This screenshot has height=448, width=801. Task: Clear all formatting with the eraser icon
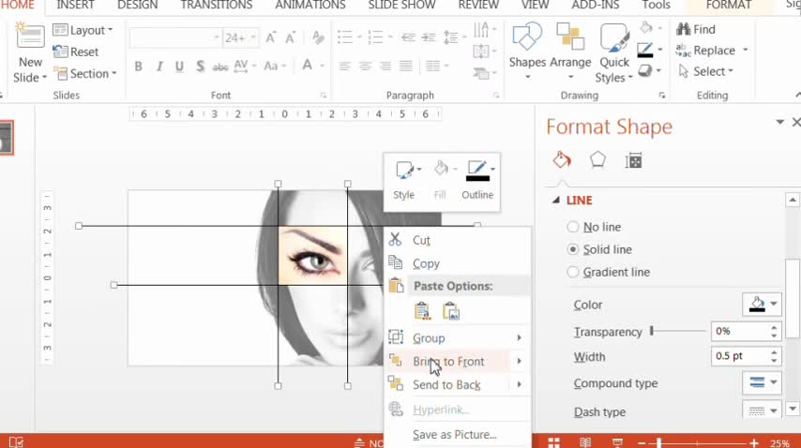point(318,37)
